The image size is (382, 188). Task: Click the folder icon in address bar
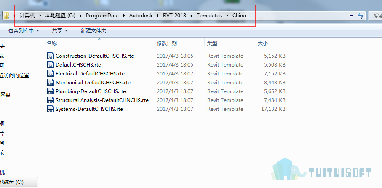pos(7,16)
